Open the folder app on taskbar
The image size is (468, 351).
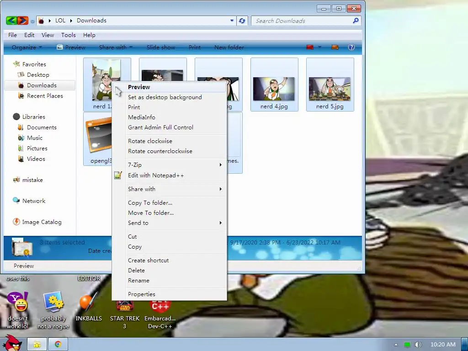click(x=37, y=345)
